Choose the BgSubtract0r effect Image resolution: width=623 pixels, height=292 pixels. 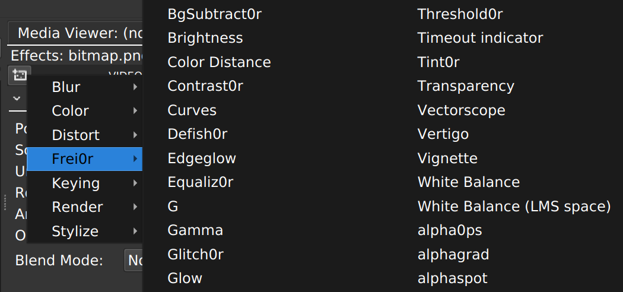215,14
